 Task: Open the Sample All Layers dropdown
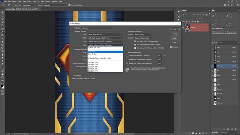pyautogui.click(x=55, y=5)
